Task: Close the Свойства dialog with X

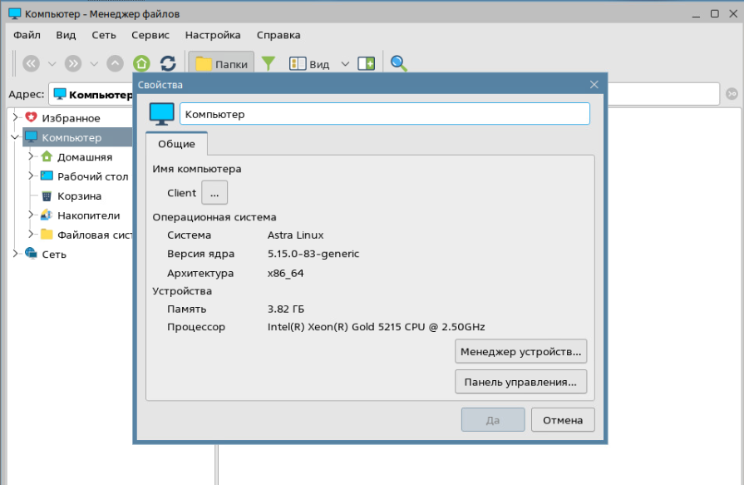Action: (x=594, y=85)
